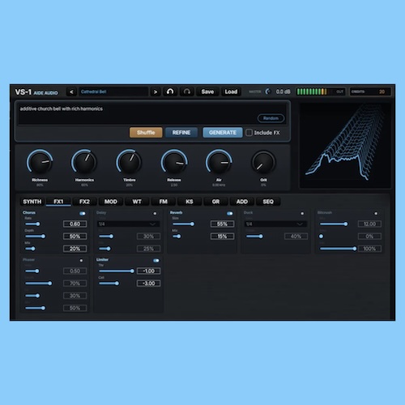Click the Release knob
Image resolution: width=405 pixels, height=405 pixels.
coord(174,162)
